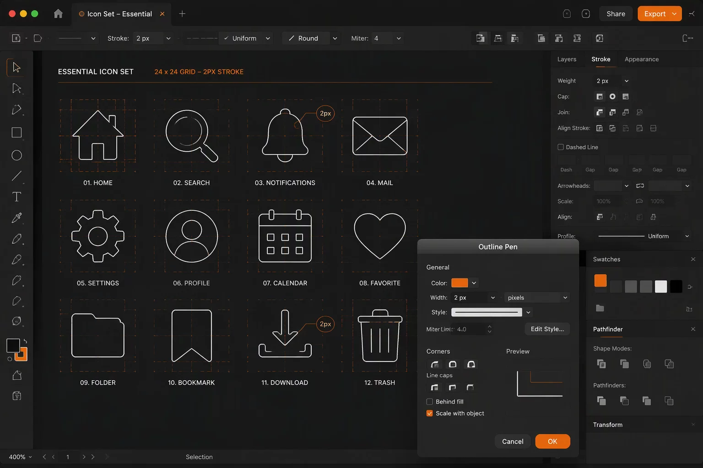Switch to the Layers tab
The height and width of the screenshot is (468, 703).
click(567, 59)
